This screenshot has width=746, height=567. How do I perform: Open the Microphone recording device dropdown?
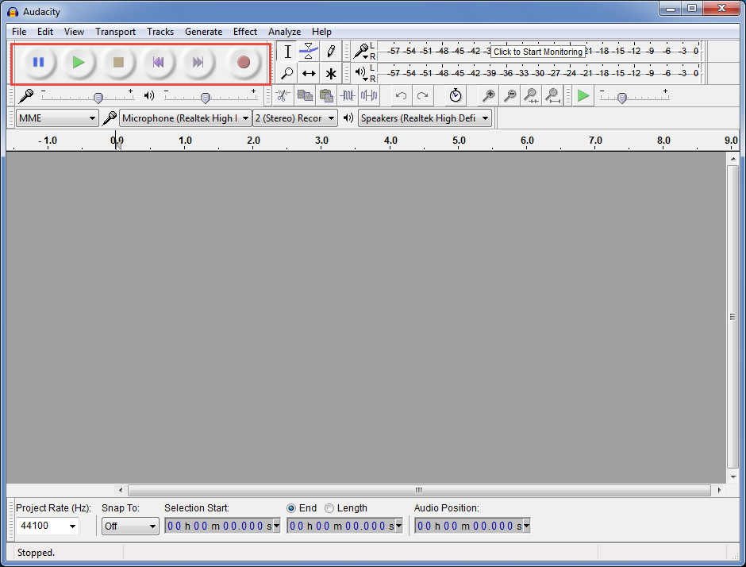point(186,118)
